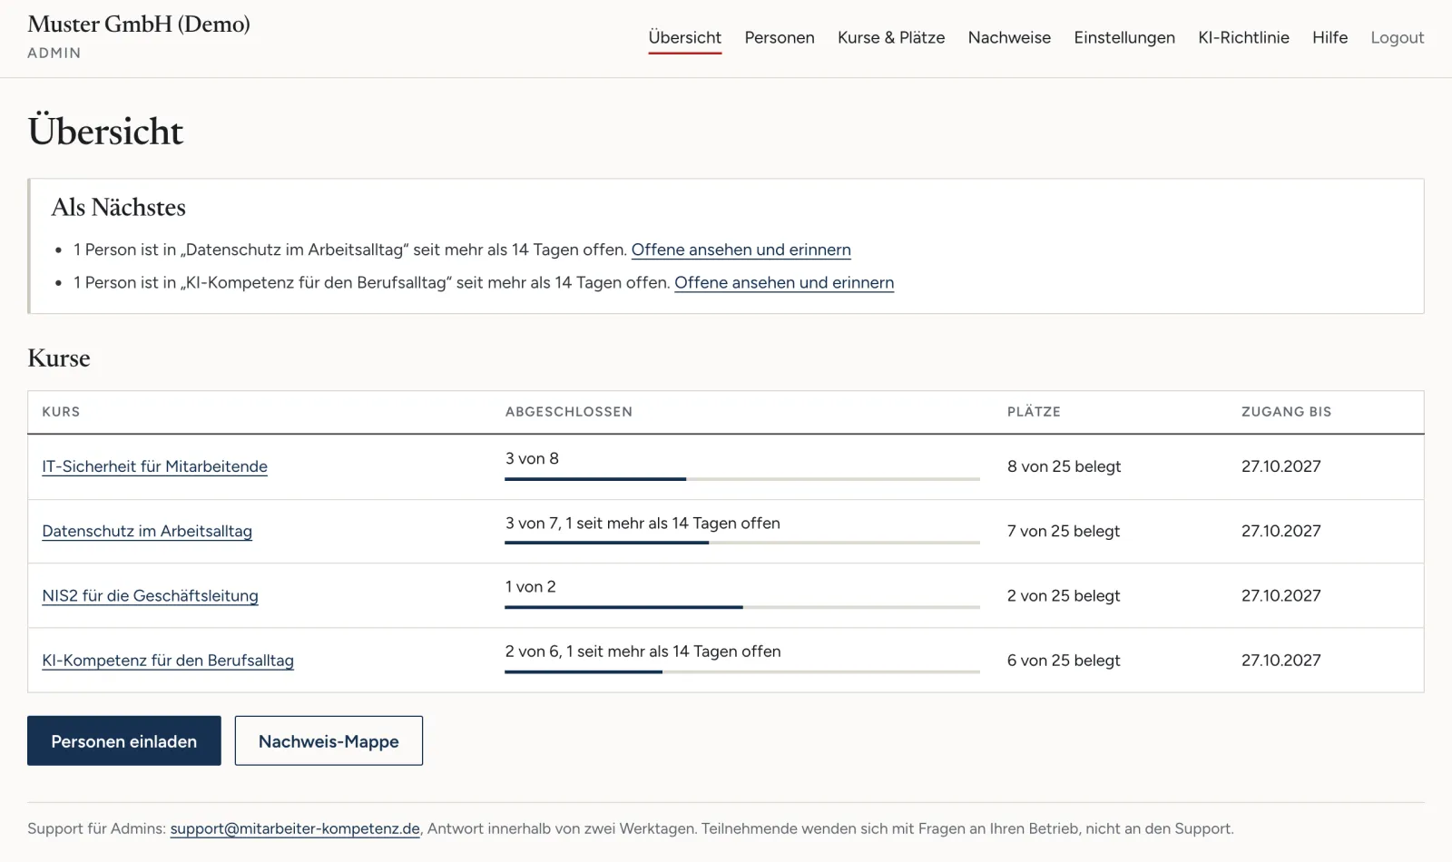Click the IT-Sicherheit progress bar
1452x862 pixels.
pos(742,478)
